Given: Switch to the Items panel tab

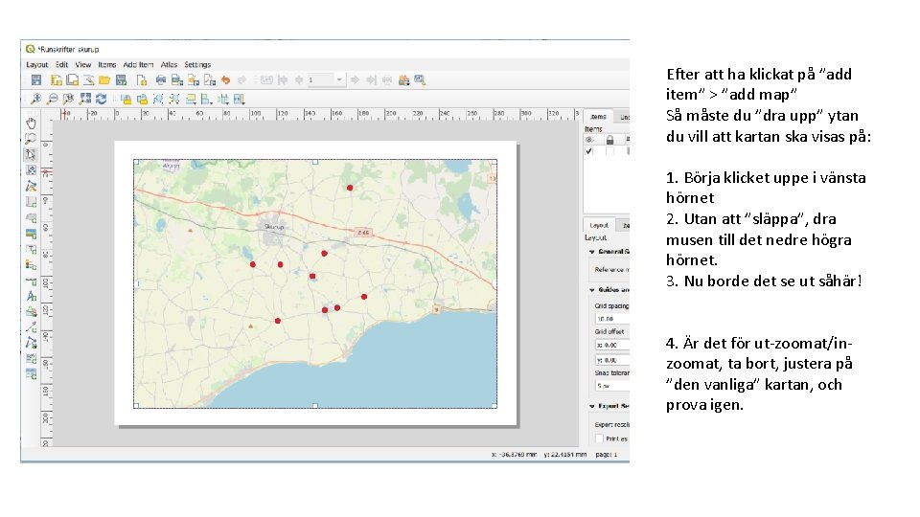Looking at the screenshot, I should click(598, 117).
